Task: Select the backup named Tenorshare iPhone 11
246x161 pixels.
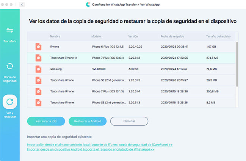Action: [x=64, y=58]
